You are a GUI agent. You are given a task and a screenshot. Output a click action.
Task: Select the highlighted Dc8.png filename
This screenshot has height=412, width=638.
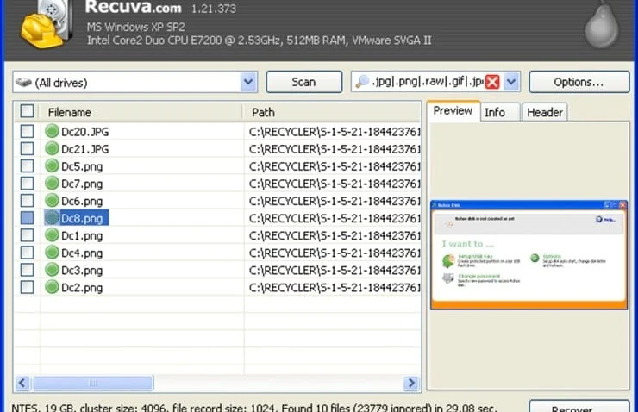(84, 218)
